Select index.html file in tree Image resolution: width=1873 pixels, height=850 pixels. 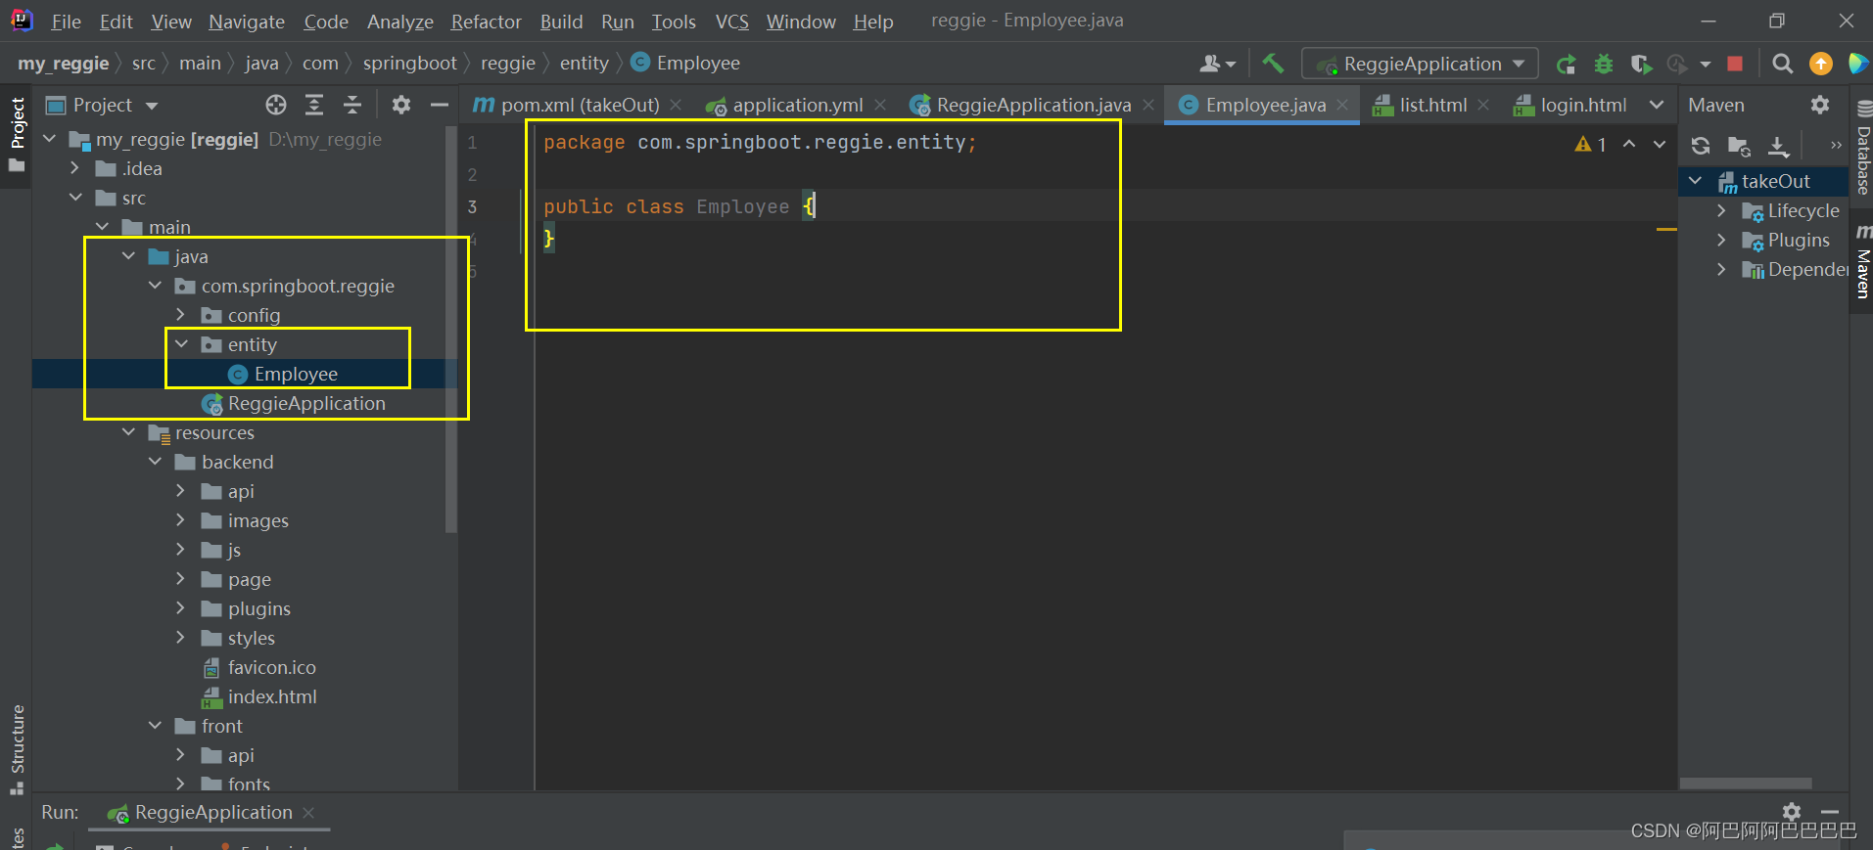point(271,696)
